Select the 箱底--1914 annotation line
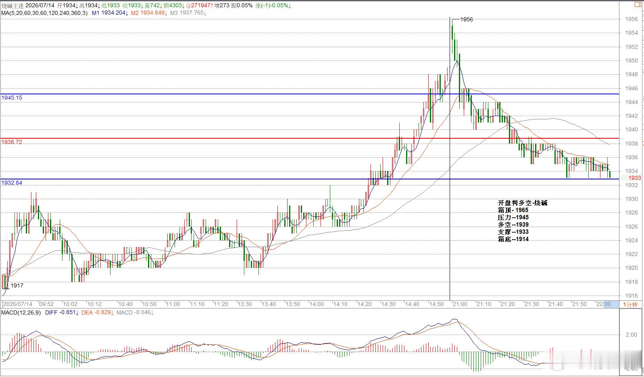The height and width of the screenshot is (377, 644). tap(513, 239)
